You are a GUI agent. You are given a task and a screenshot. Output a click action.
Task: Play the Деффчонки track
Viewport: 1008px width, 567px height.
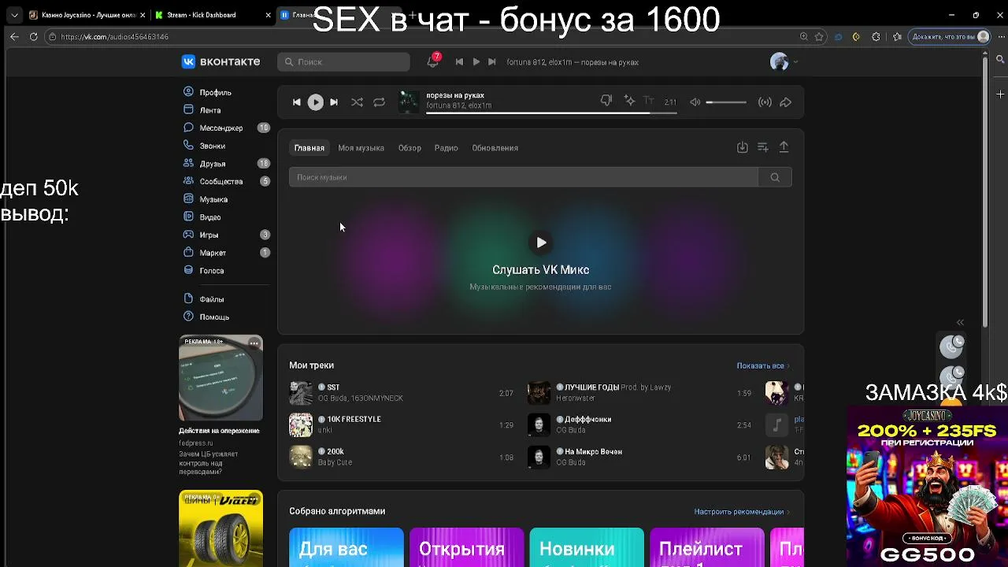[x=539, y=425]
